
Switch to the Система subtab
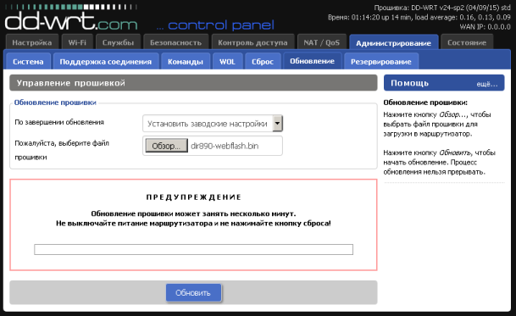pyautogui.click(x=28, y=62)
